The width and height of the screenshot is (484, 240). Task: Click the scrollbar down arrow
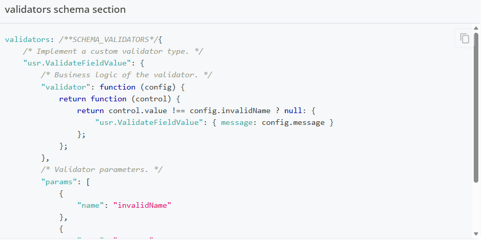(x=476, y=234)
